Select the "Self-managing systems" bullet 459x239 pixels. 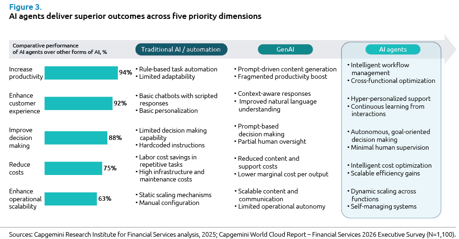(383, 206)
